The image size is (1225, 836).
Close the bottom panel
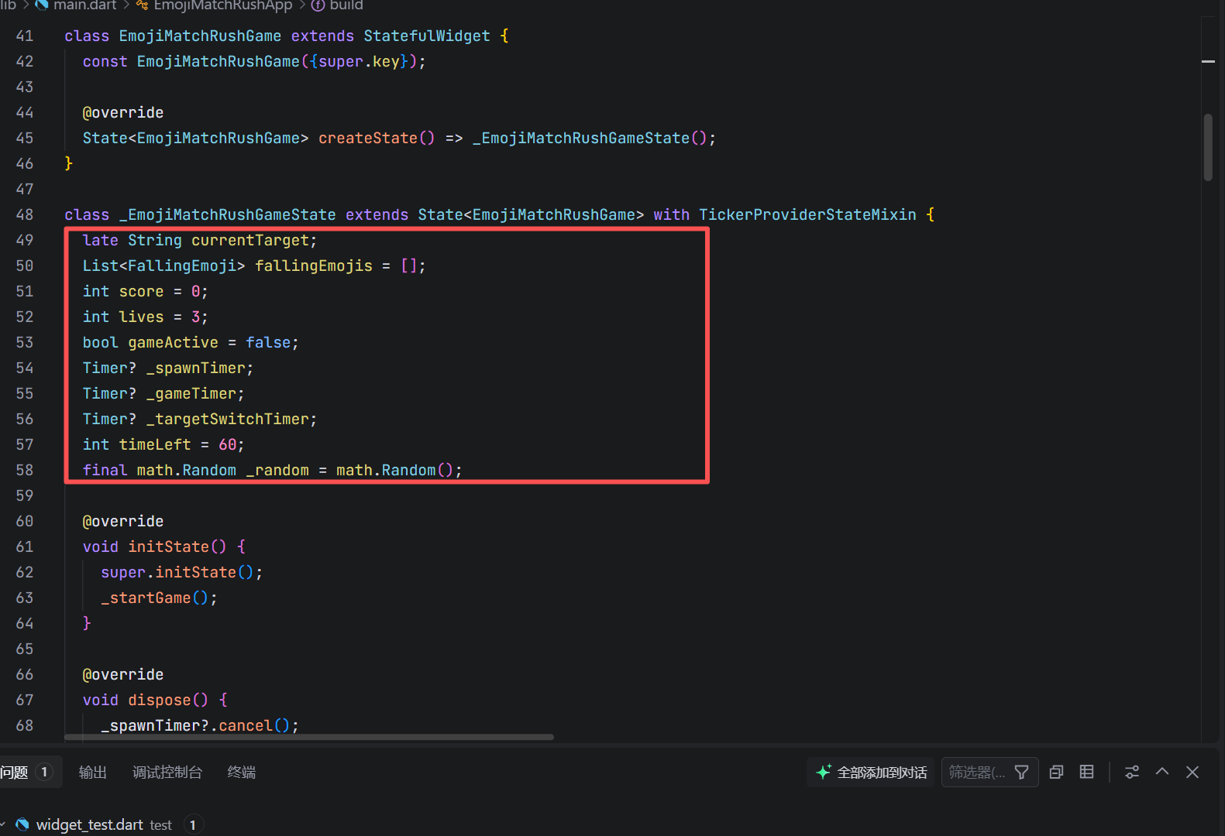[x=1192, y=772]
